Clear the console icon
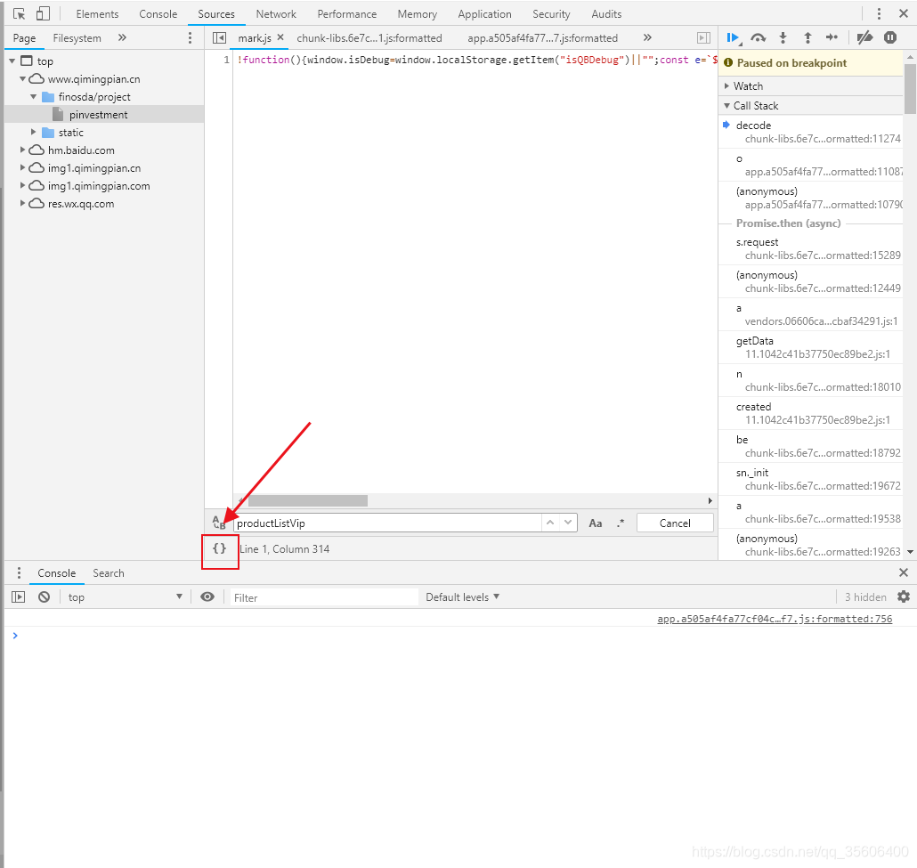The width and height of the screenshot is (917, 868). [x=44, y=597]
